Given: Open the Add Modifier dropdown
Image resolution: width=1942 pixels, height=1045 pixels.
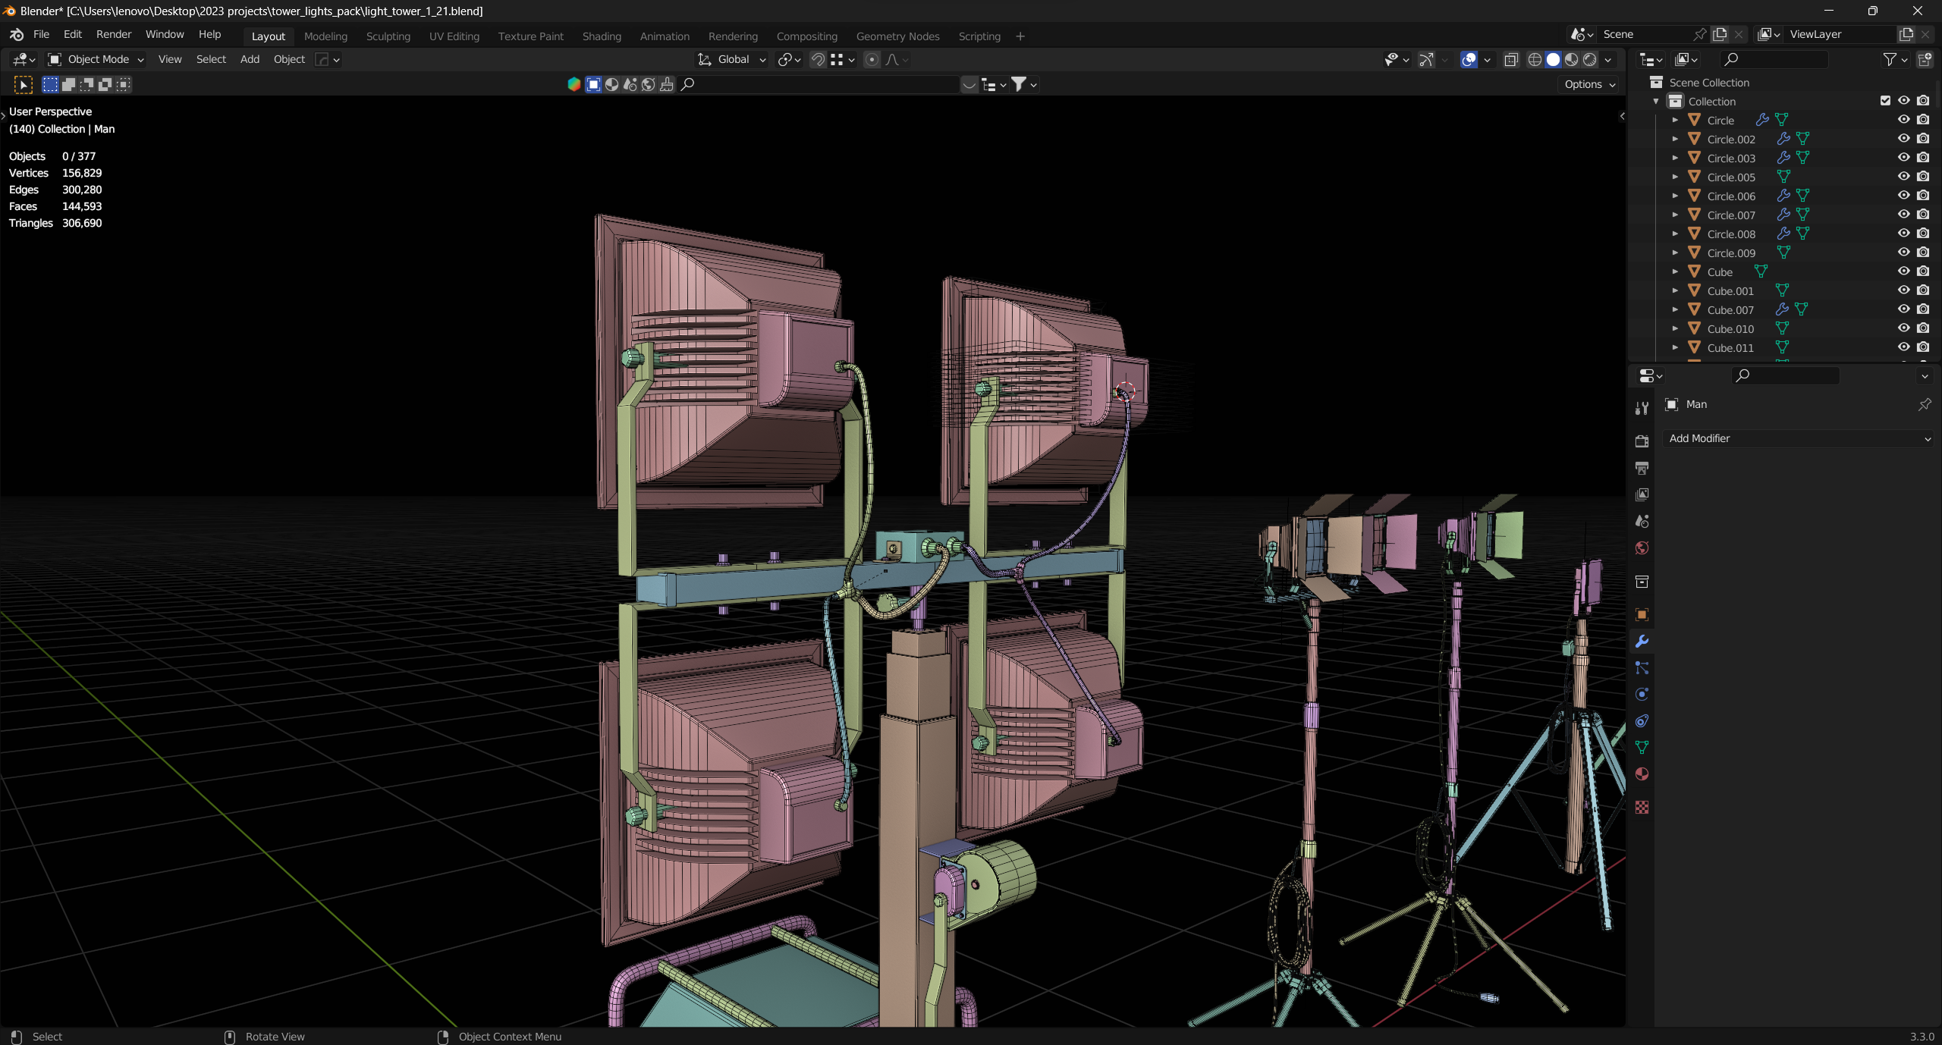Looking at the screenshot, I should click(1798, 438).
